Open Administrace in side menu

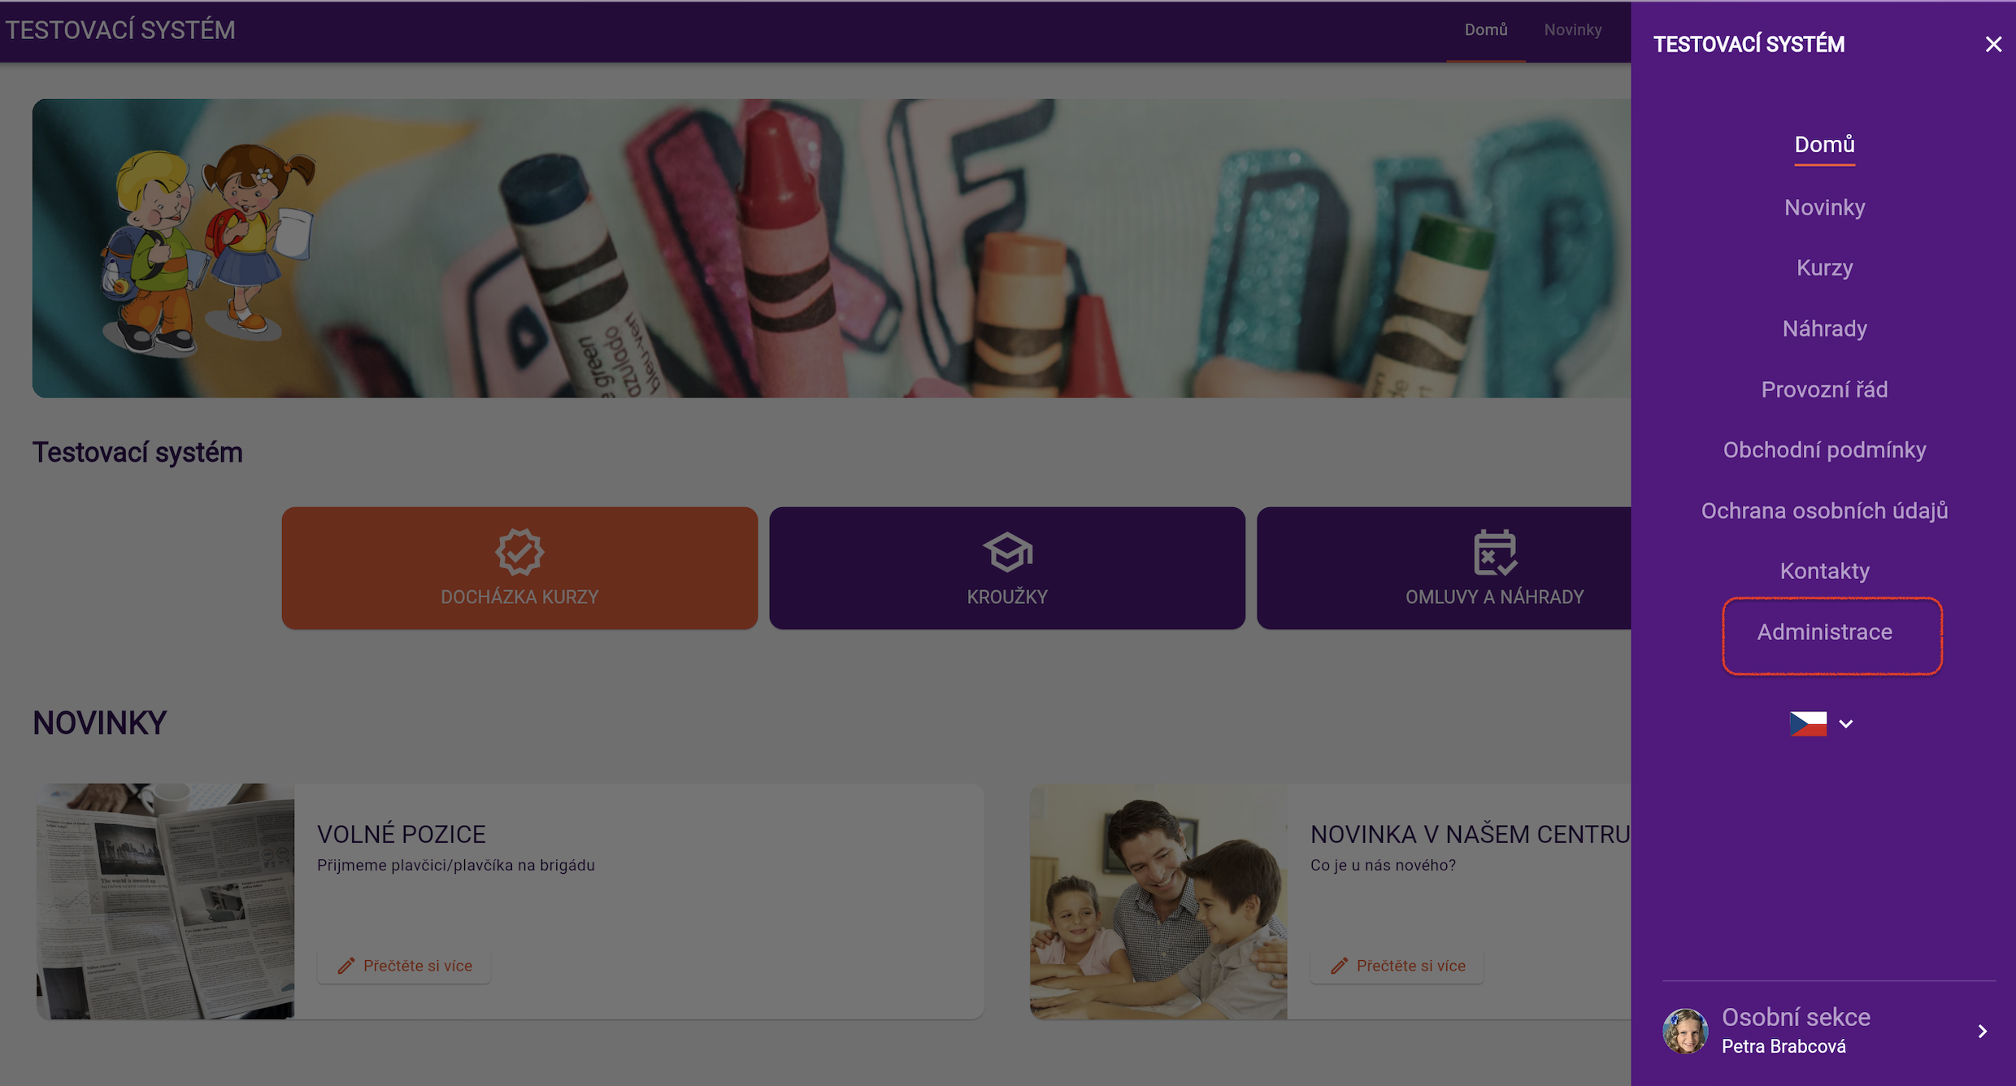tap(1824, 632)
